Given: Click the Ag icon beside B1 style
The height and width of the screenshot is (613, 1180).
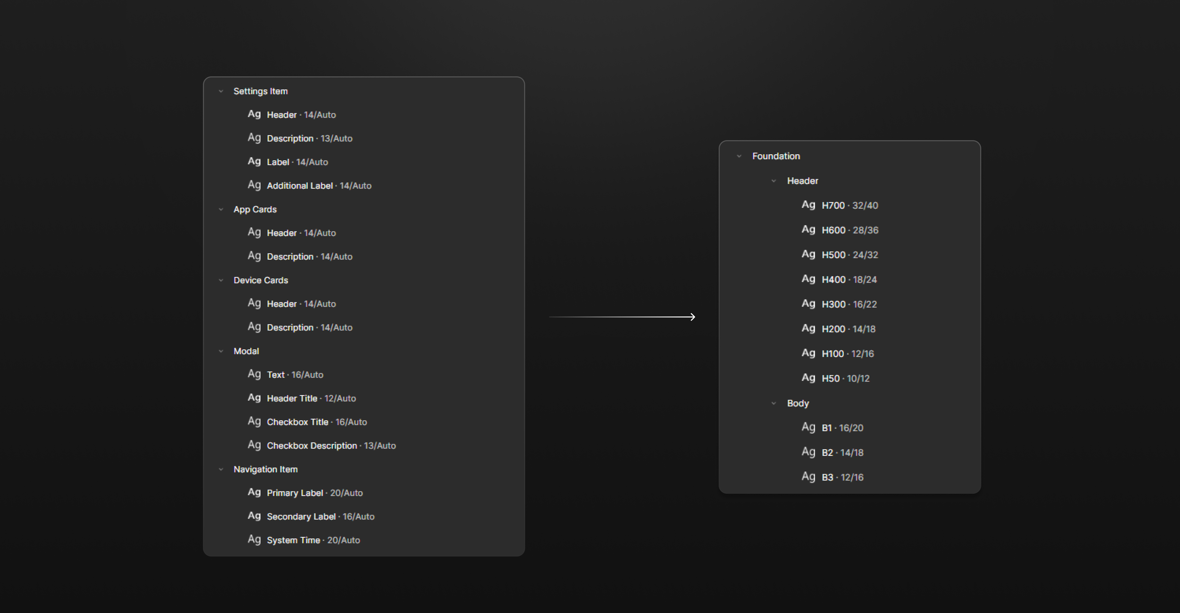Looking at the screenshot, I should (x=808, y=427).
